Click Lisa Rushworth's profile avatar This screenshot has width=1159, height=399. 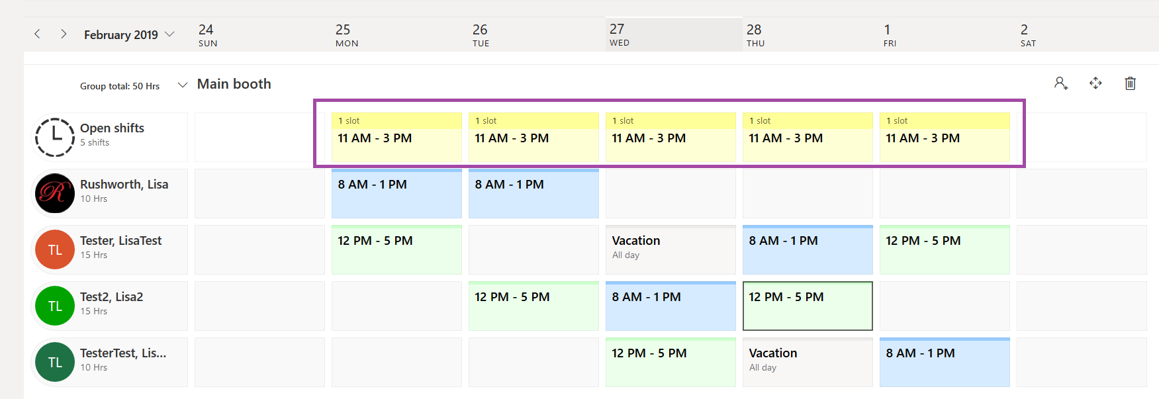tap(54, 193)
